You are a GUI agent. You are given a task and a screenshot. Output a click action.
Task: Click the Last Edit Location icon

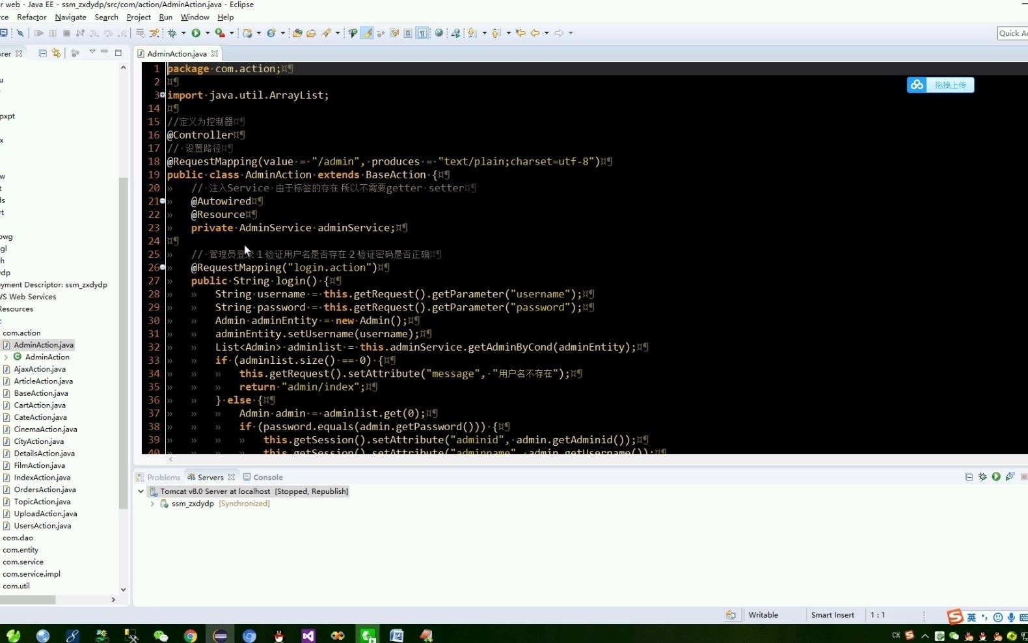[521, 33]
